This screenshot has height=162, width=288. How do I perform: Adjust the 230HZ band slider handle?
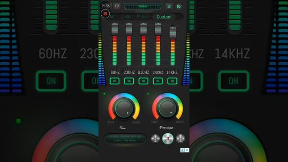[129, 29]
